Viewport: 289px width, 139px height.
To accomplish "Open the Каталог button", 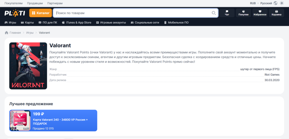I will click(x=41, y=13).
